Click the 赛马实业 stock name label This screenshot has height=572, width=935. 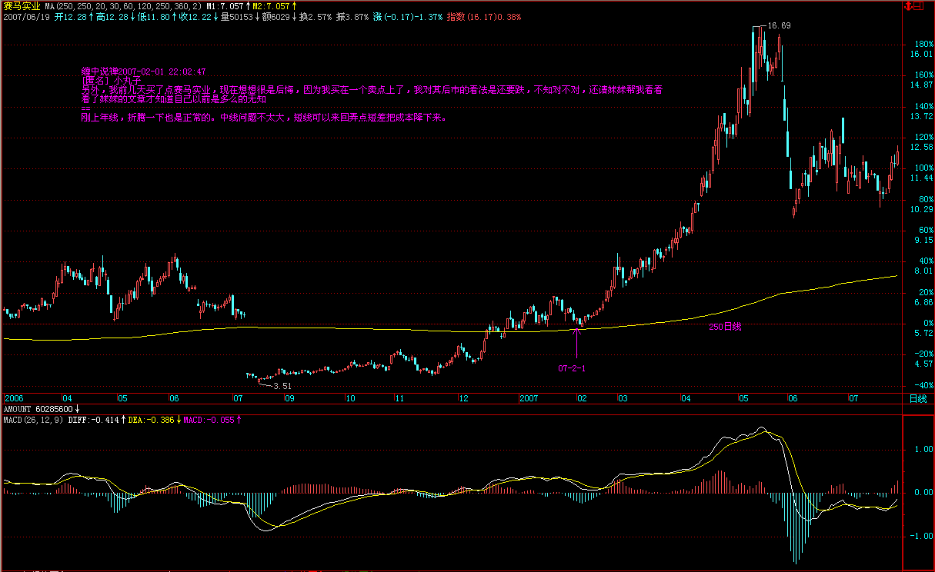tap(21, 6)
